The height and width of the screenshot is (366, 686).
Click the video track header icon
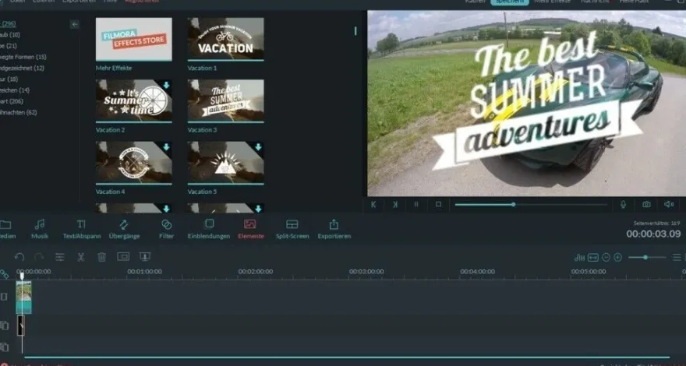(x=4, y=297)
